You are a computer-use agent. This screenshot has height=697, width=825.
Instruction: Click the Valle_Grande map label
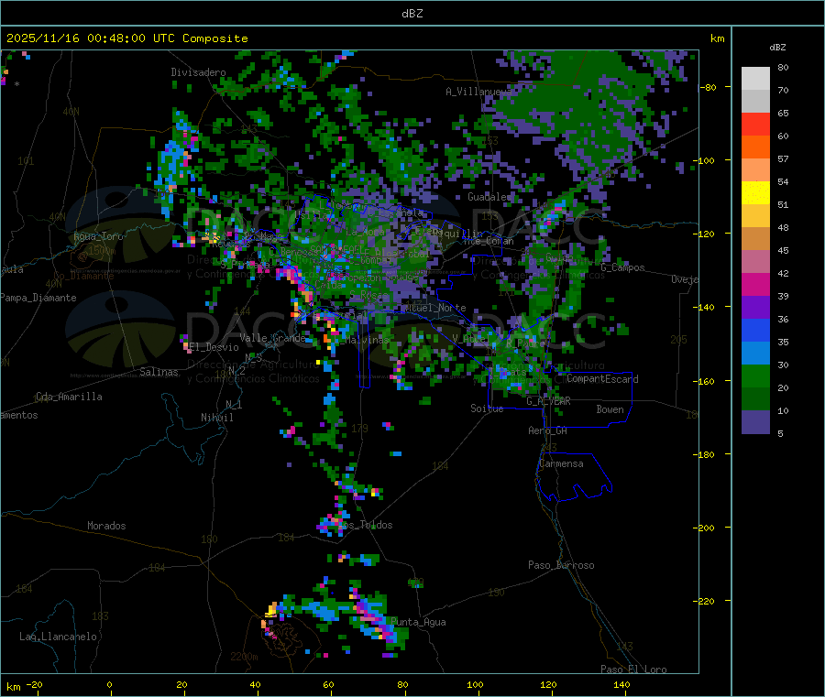pos(272,338)
